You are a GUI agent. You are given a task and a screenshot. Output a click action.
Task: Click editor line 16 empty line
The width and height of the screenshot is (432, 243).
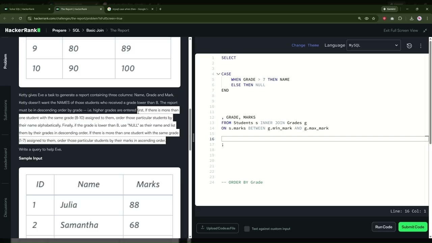tap(325, 139)
